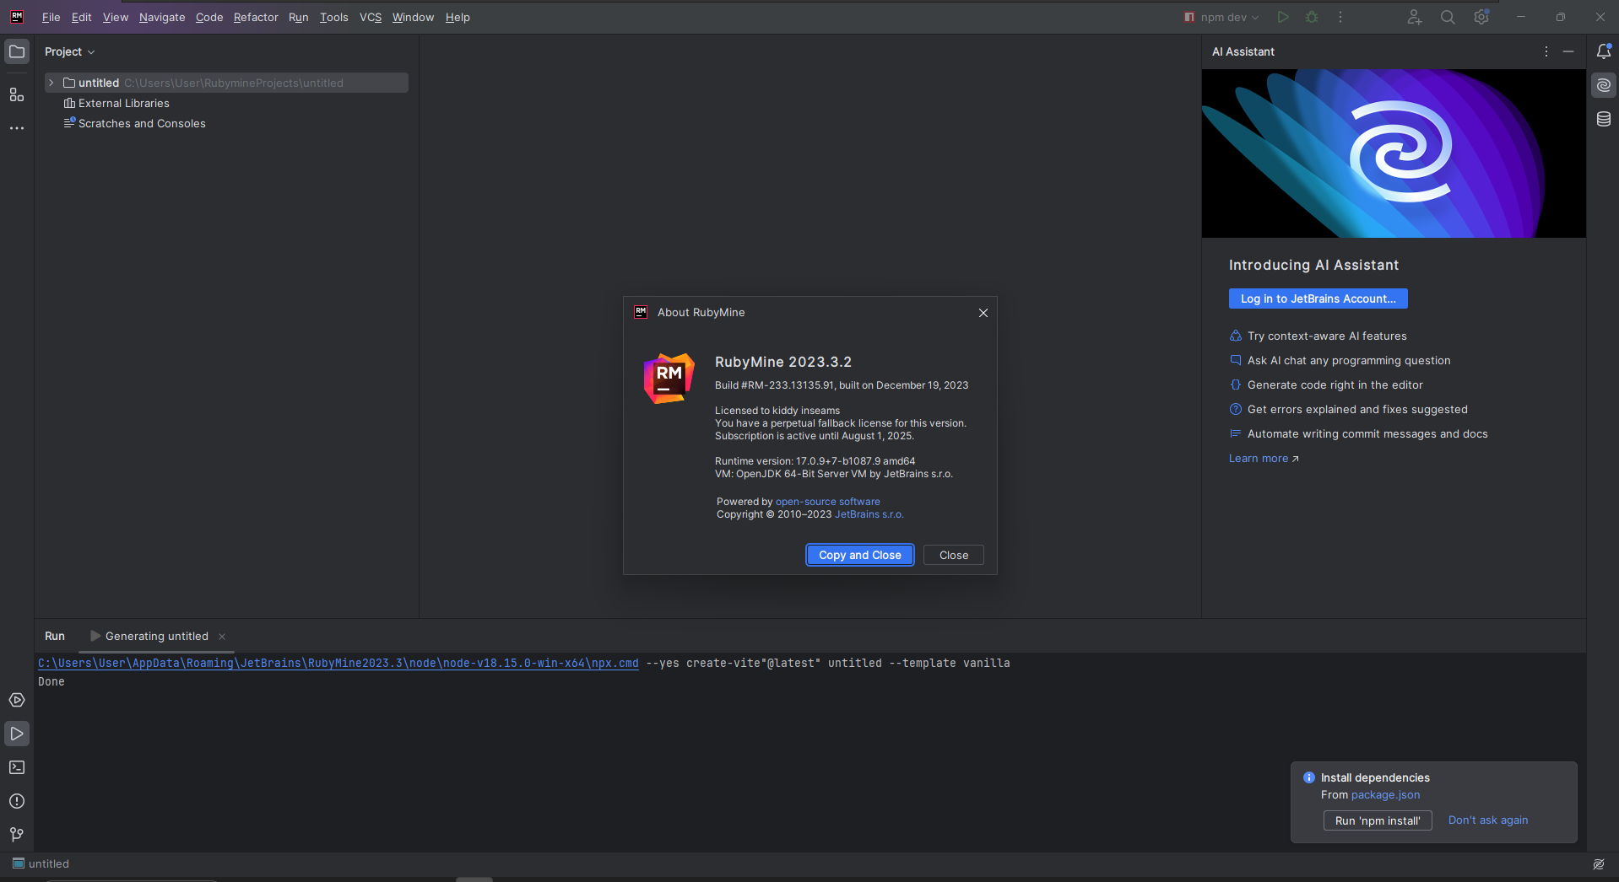
Task: Hide the AI Assistant panel
Action: pos(1568,51)
